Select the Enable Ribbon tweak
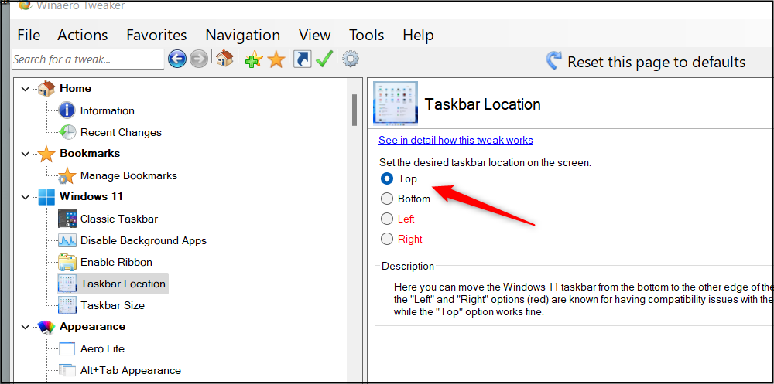The width and height of the screenshot is (774, 384). click(116, 262)
